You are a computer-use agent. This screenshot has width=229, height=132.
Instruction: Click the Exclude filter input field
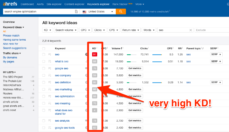tap(212, 30)
